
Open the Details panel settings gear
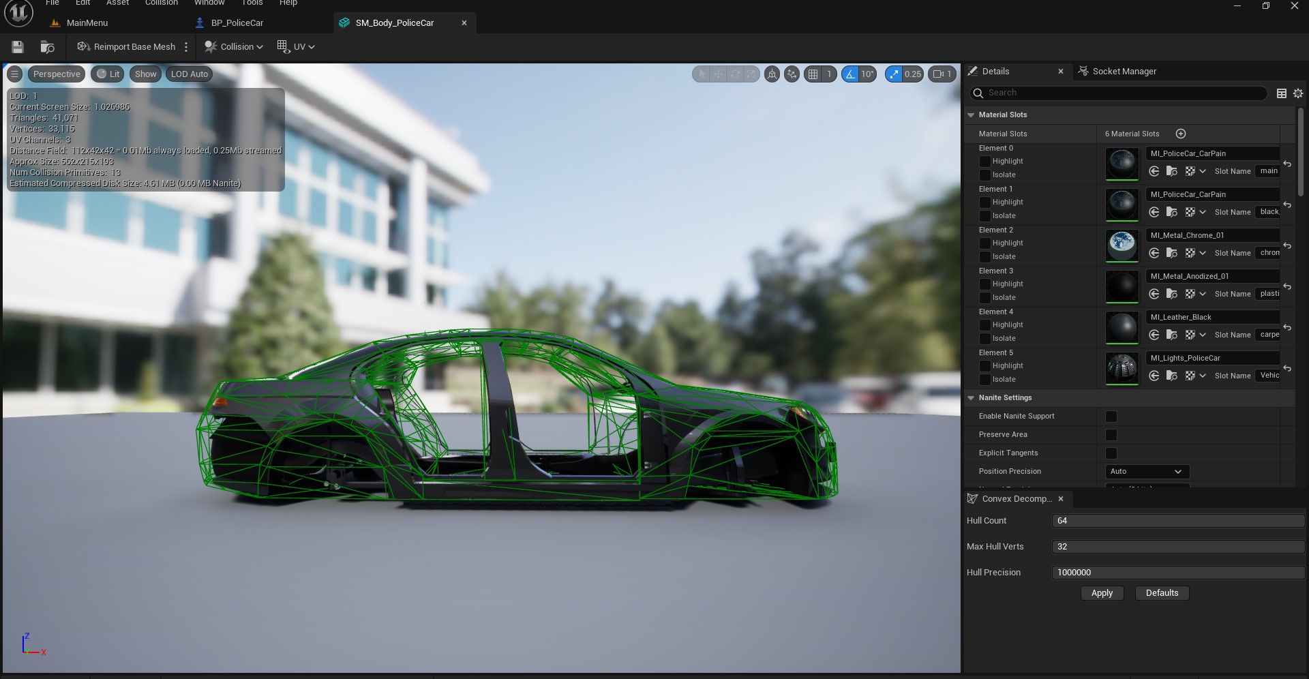click(1298, 93)
